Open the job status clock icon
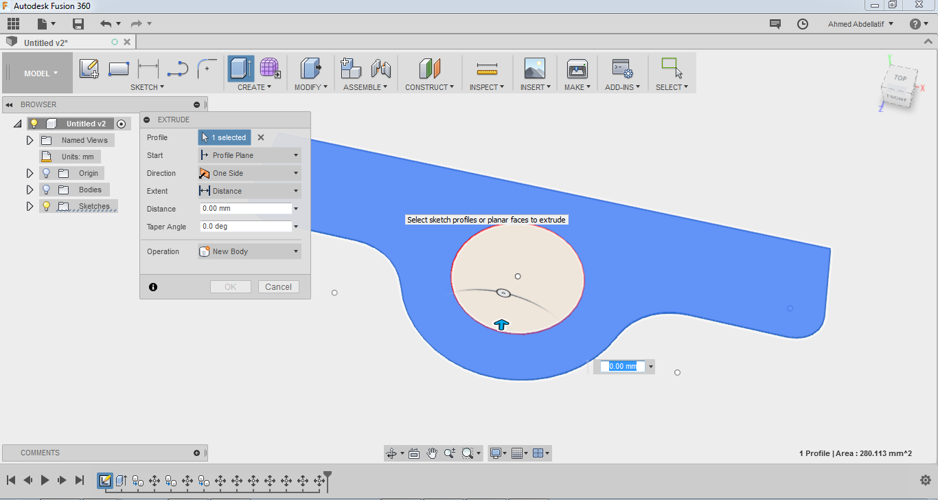This screenshot has width=938, height=500. (x=803, y=24)
